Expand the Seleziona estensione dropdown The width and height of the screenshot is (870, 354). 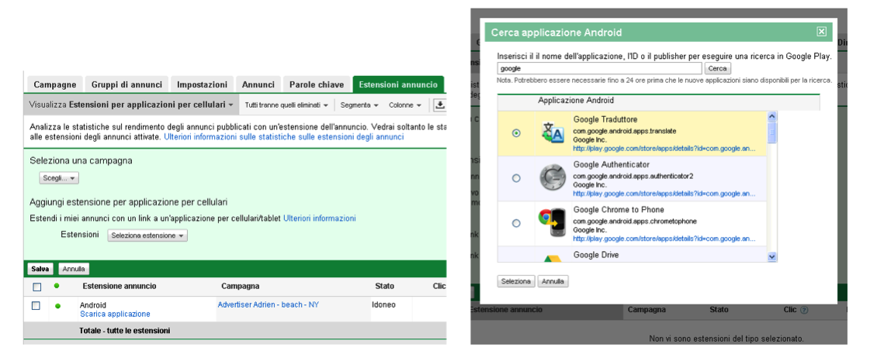point(147,235)
